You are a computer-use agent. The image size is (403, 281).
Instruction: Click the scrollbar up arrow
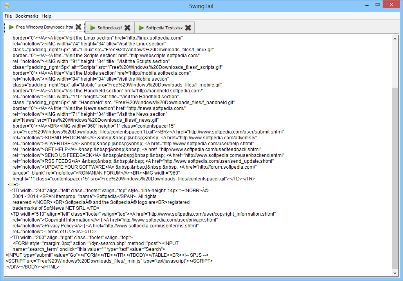pos(395,39)
